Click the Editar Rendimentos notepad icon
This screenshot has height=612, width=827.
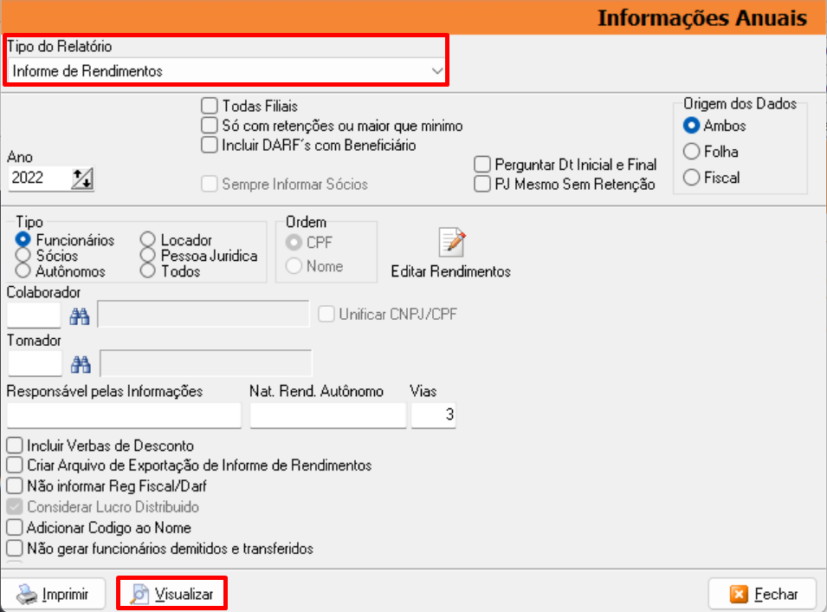coord(451,244)
